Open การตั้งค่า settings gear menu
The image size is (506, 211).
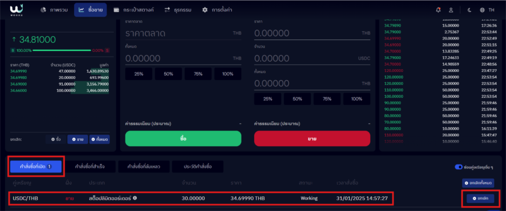point(217,10)
